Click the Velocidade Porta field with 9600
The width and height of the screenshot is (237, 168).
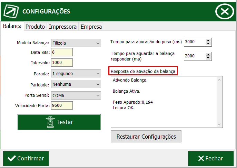62,105
